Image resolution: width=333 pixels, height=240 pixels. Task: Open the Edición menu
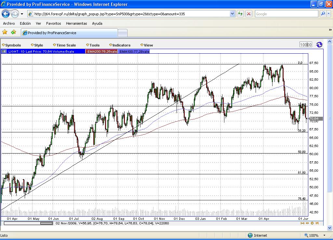pyautogui.click(x=25, y=23)
